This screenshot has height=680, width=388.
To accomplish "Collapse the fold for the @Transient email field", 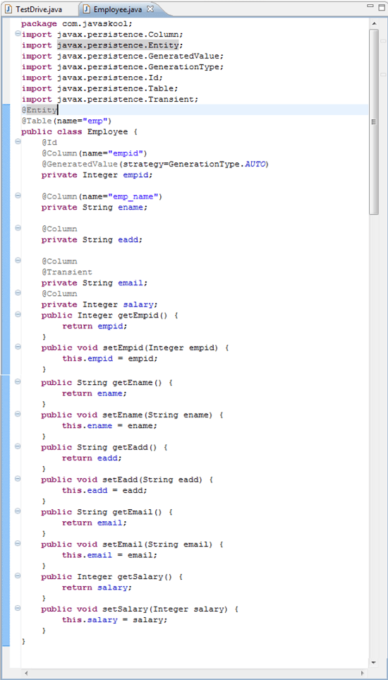I will 18,260.
